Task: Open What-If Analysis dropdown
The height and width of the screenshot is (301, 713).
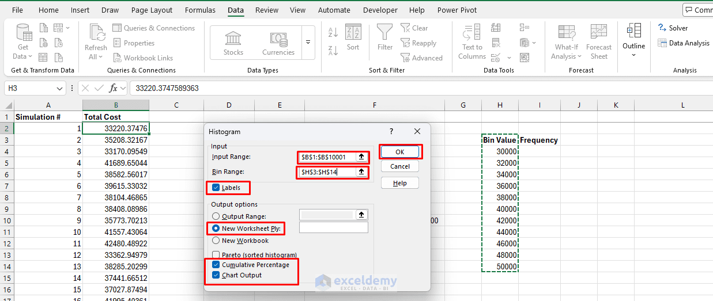Action: tap(566, 41)
